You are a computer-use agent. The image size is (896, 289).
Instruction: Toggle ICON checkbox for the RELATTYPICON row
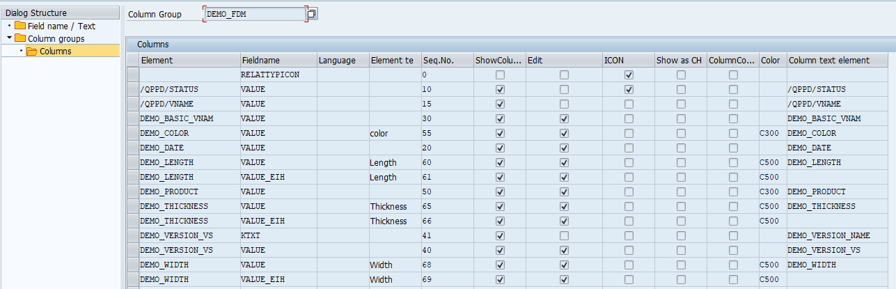[x=629, y=75]
